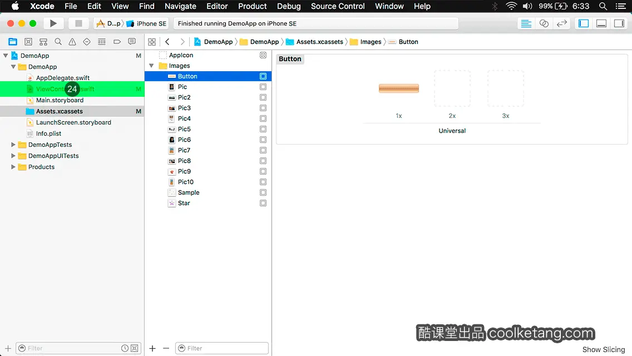Go forward with the jump bar right arrow
The image size is (632, 356).
pyautogui.click(x=182, y=42)
